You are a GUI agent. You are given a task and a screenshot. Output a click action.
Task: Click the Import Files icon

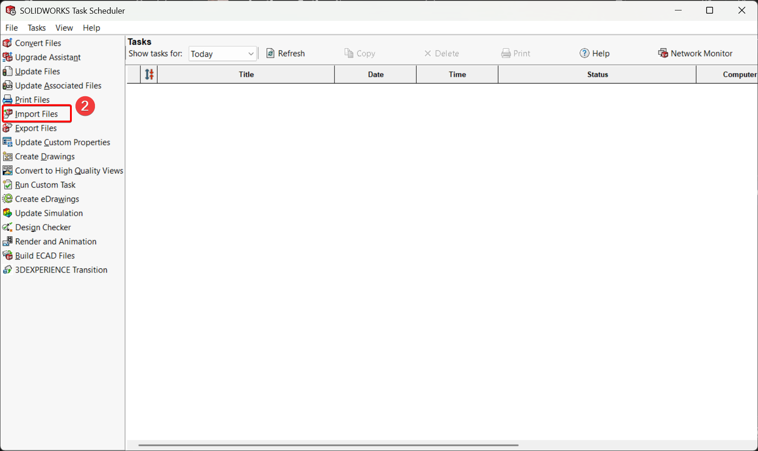(x=8, y=114)
